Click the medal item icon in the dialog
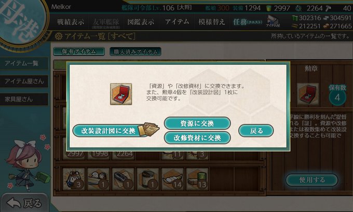 pyautogui.click(x=121, y=94)
